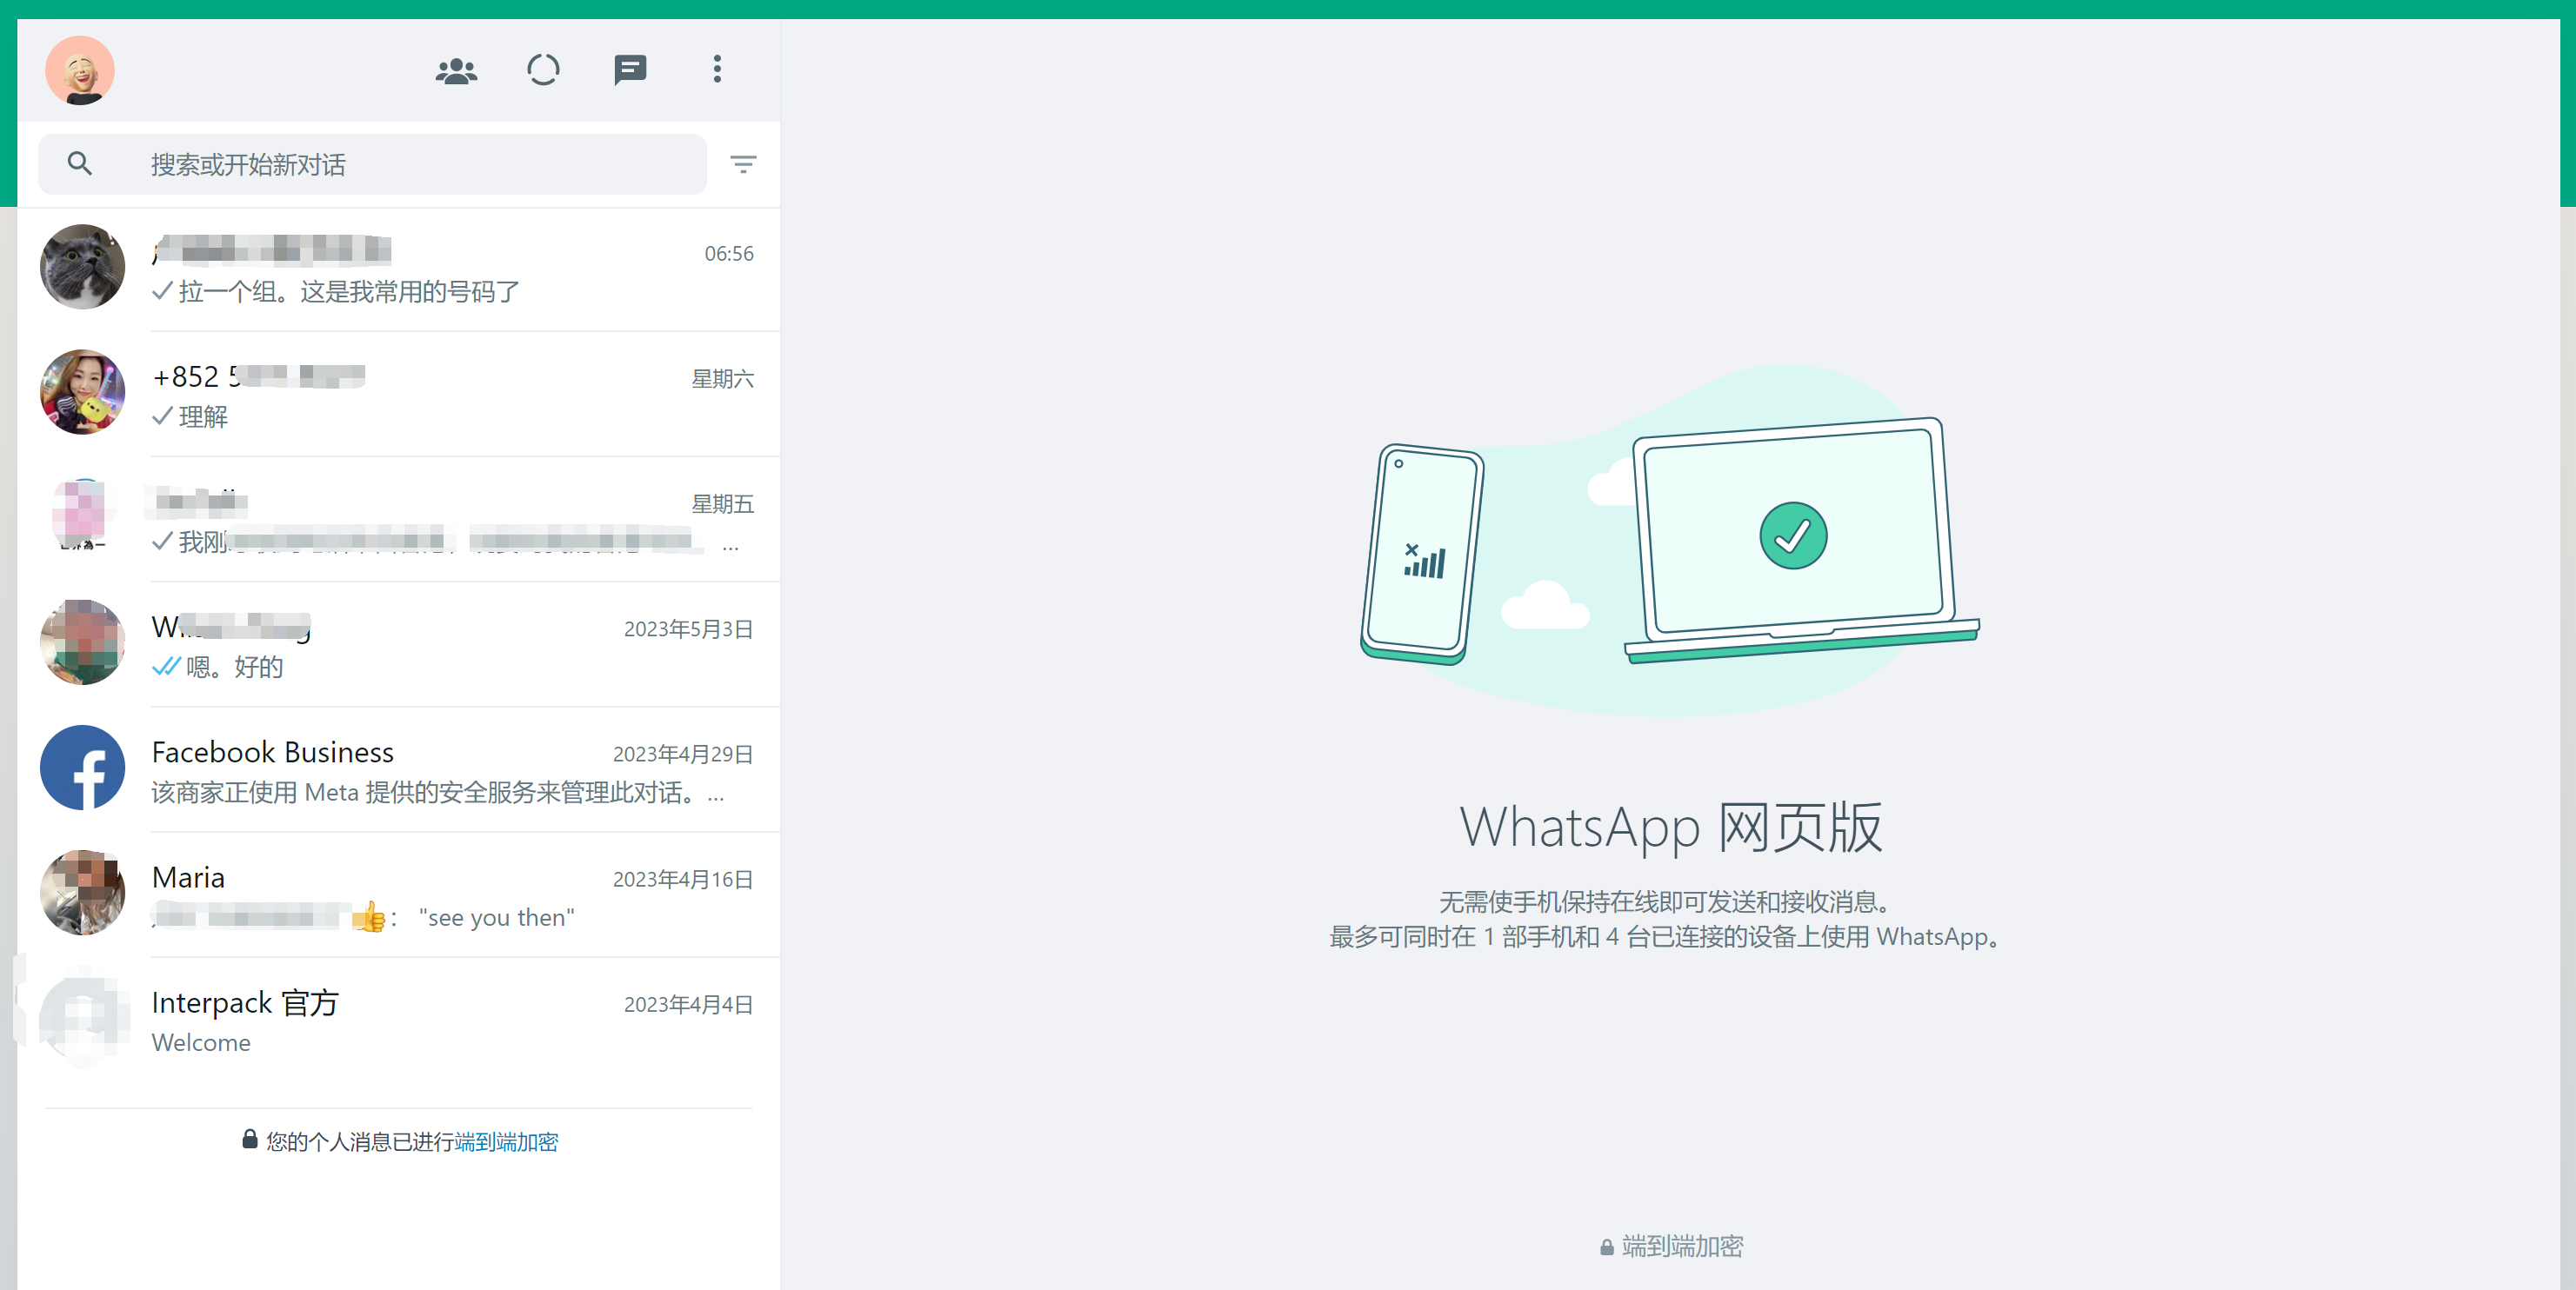Open the status/stories circle icon
This screenshot has height=1290, width=2576.
click(x=544, y=70)
